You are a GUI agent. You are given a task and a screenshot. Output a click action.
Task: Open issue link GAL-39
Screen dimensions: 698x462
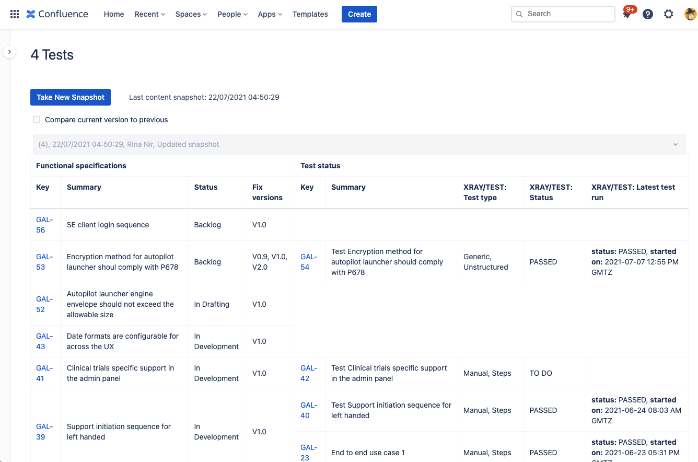[x=44, y=432]
